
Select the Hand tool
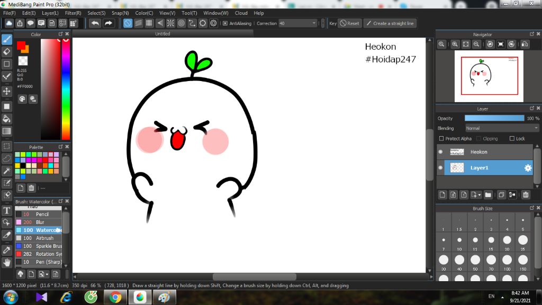(x=6, y=263)
